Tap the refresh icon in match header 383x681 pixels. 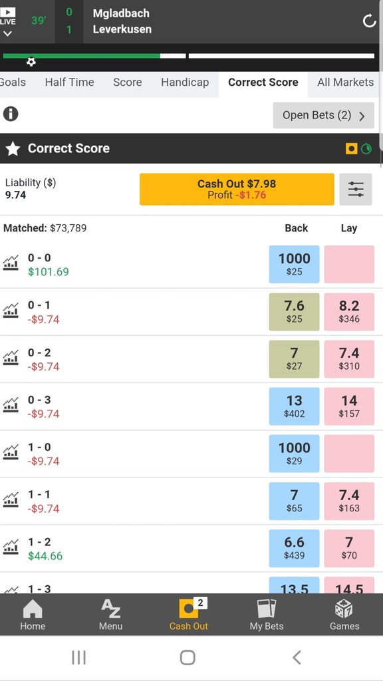[369, 21]
